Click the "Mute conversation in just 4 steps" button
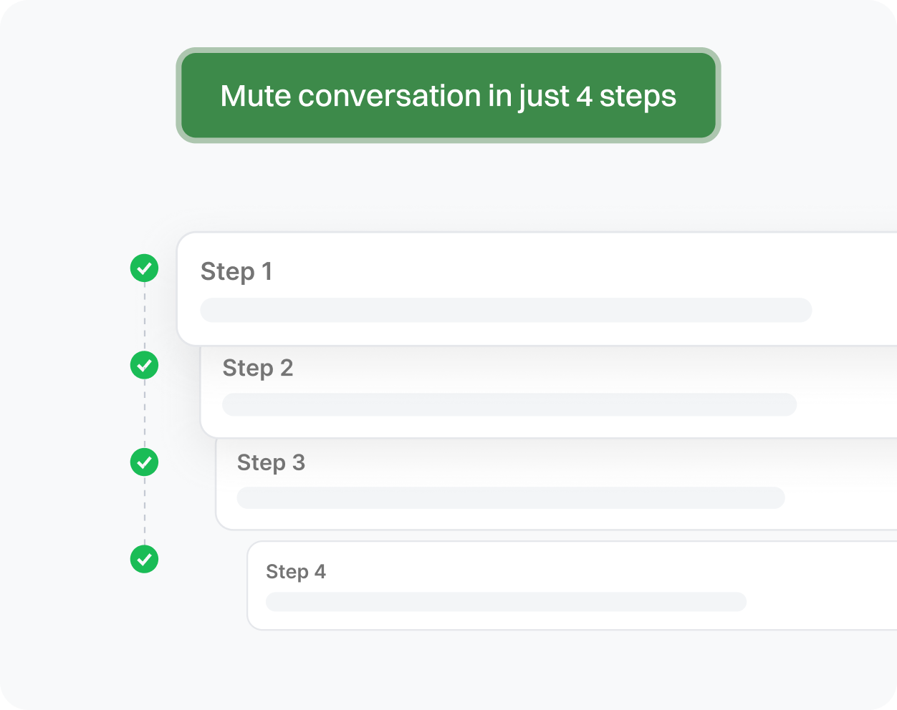This screenshot has height=710, width=897. 448,95
